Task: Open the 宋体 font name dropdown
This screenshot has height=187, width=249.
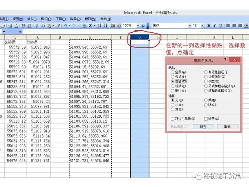Action: tap(190, 26)
